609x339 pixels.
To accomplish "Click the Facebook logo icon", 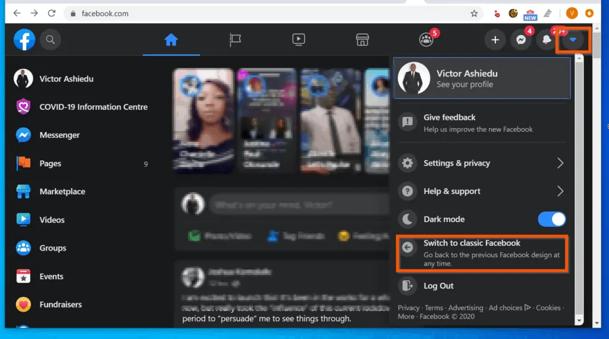I will pos(24,40).
